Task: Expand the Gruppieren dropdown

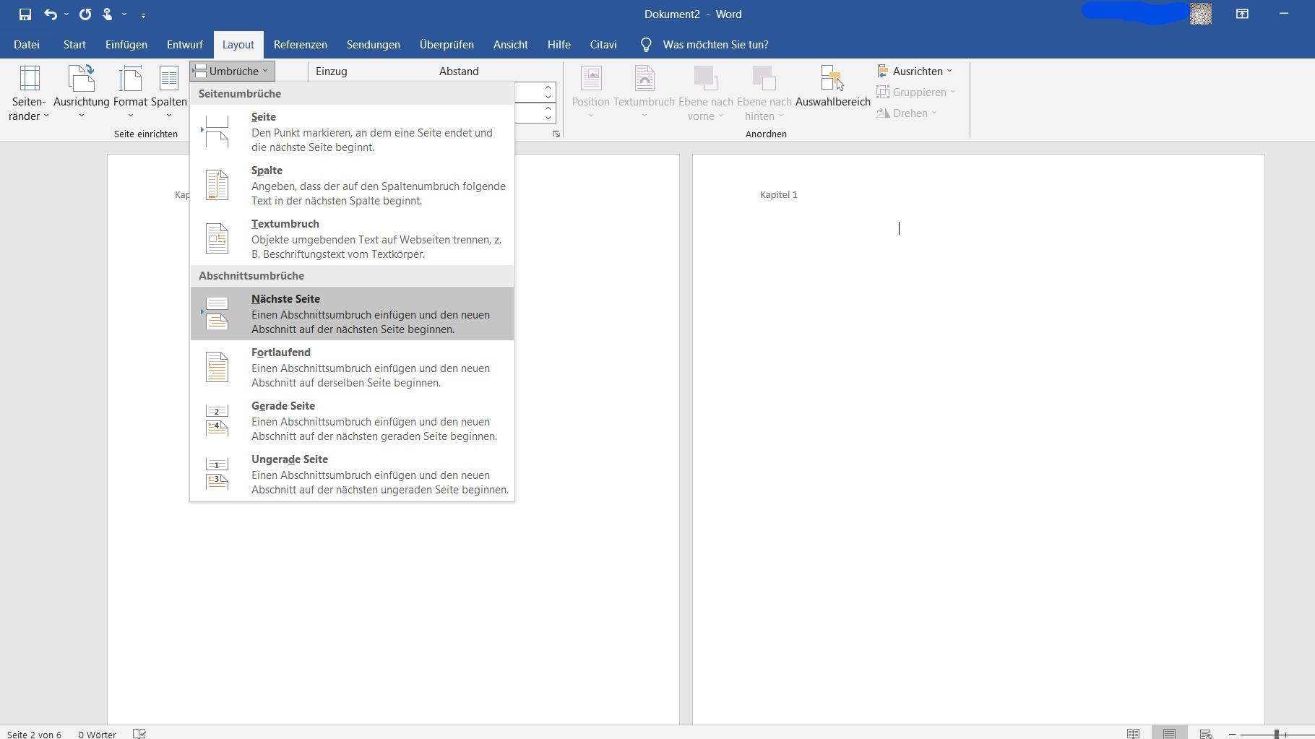Action: click(x=915, y=92)
